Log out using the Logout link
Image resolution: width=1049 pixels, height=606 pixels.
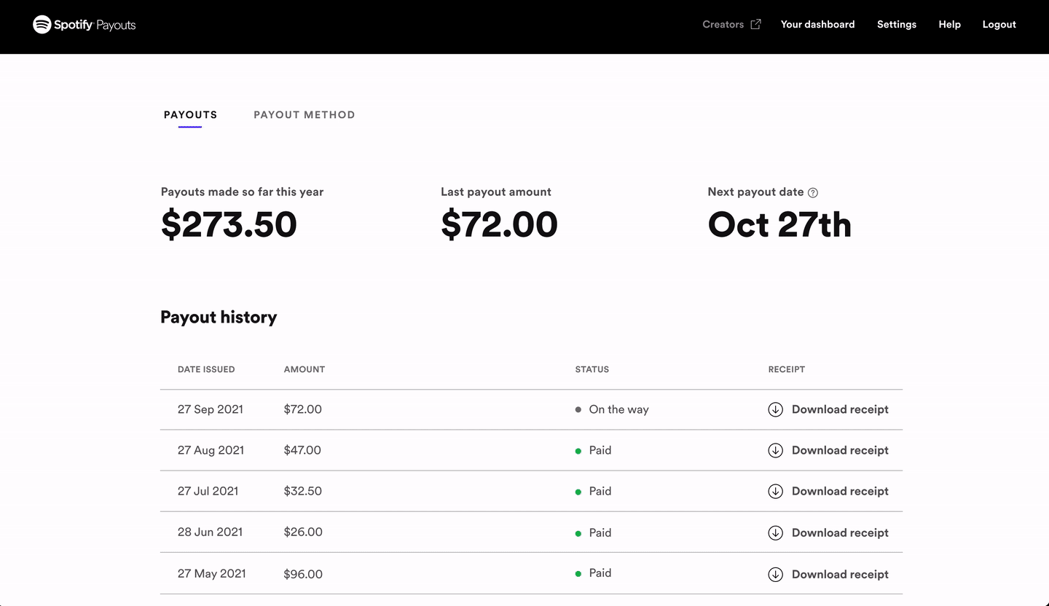click(x=999, y=25)
